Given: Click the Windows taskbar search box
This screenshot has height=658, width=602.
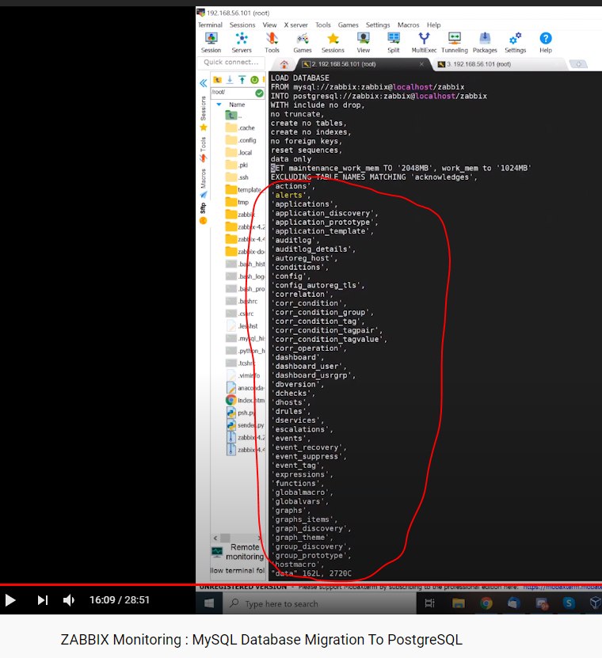Looking at the screenshot, I should pos(319,603).
